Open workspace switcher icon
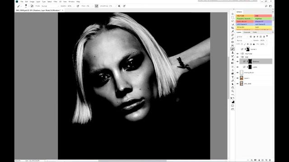 270,6
